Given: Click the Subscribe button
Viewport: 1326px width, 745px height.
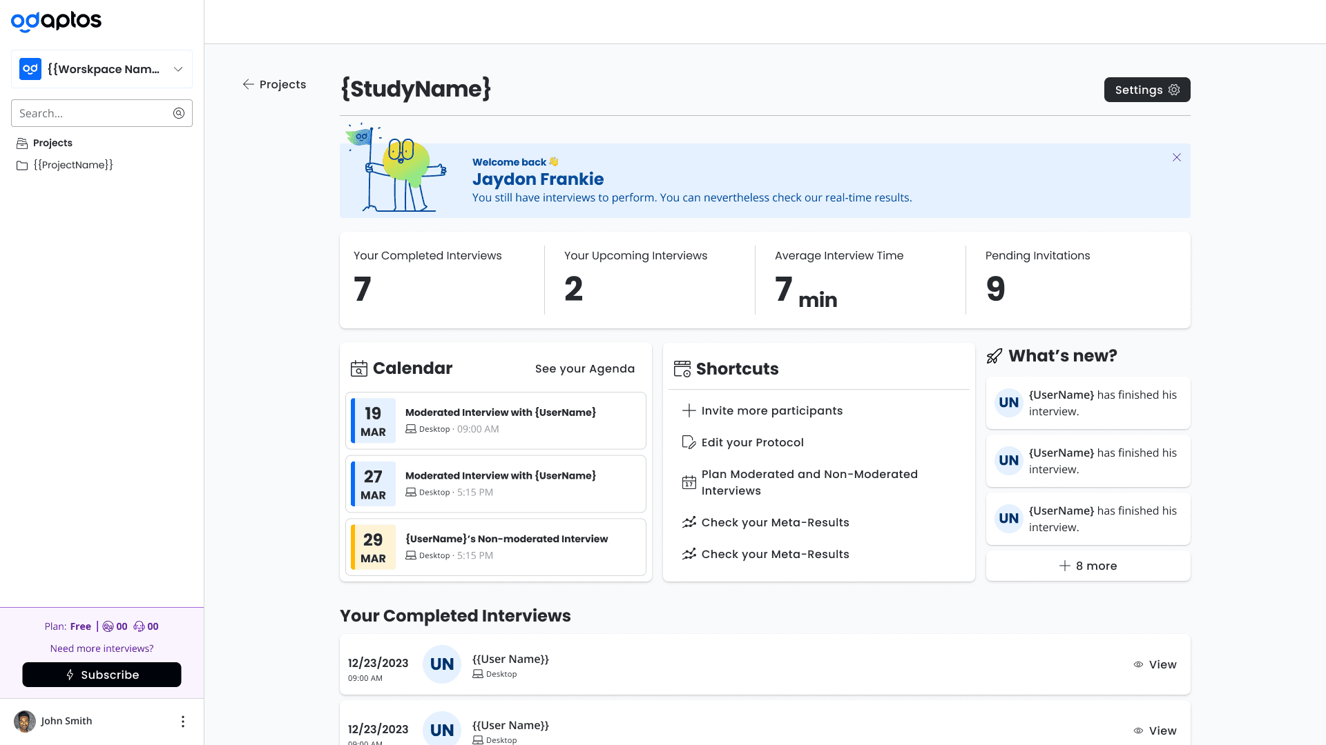Looking at the screenshot, I should [x=102, y=675].
